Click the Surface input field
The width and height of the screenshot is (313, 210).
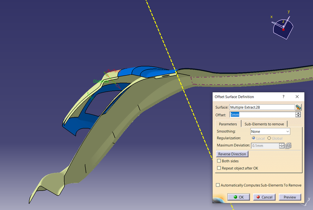click(261, 107)
